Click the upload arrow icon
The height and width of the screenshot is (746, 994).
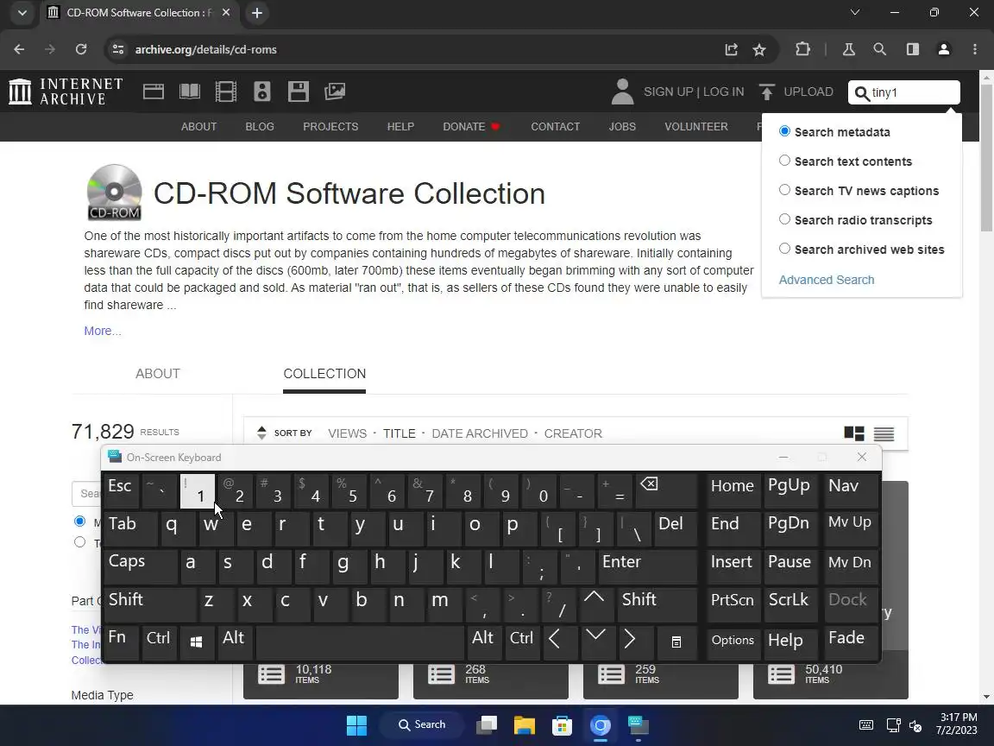point(766,92)
